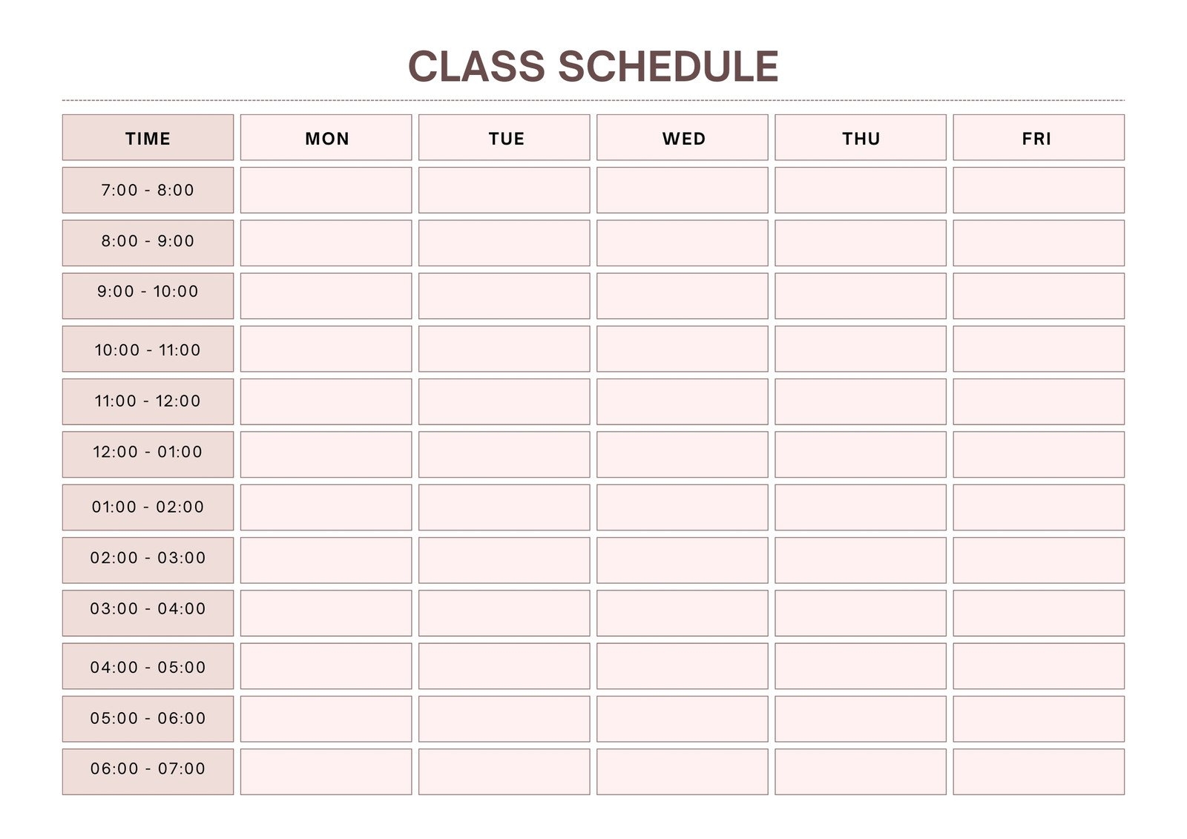Click the Wednesday 10:00 - 11:00 empty cell
The image size is (1187, 839).
click(683, 349)
